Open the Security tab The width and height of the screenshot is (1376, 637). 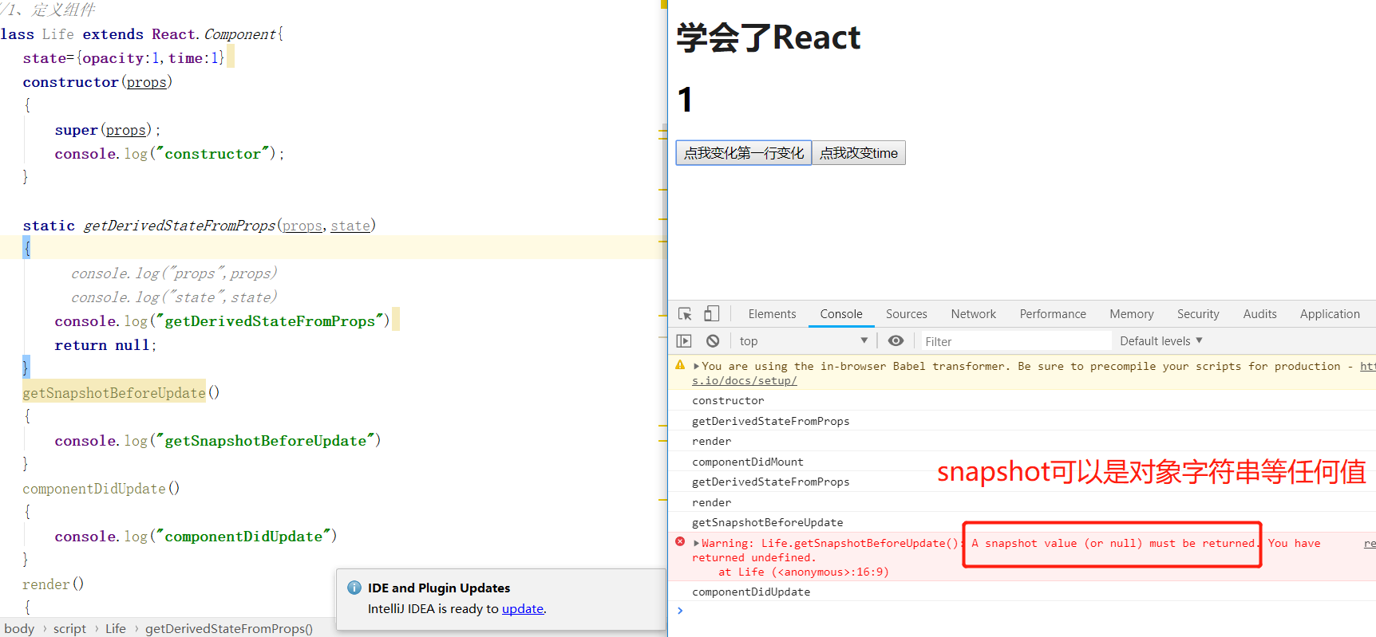coord(1198,314)
